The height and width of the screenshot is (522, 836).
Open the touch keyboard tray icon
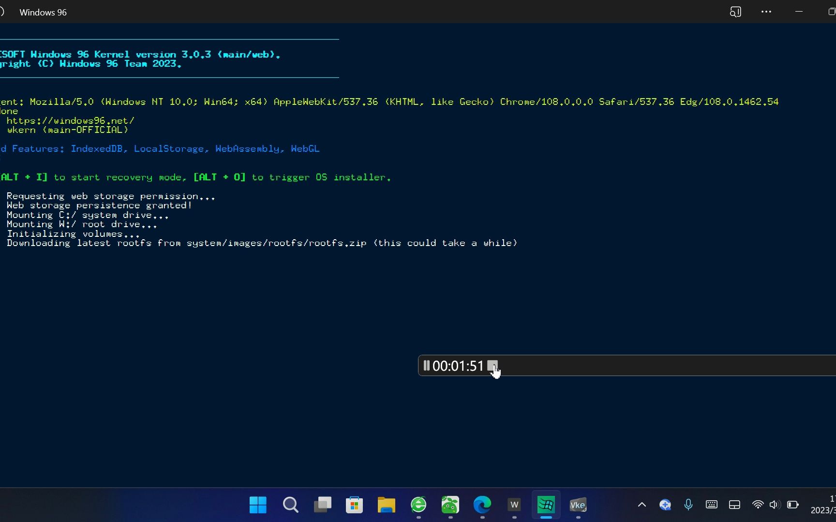(712, 505)
